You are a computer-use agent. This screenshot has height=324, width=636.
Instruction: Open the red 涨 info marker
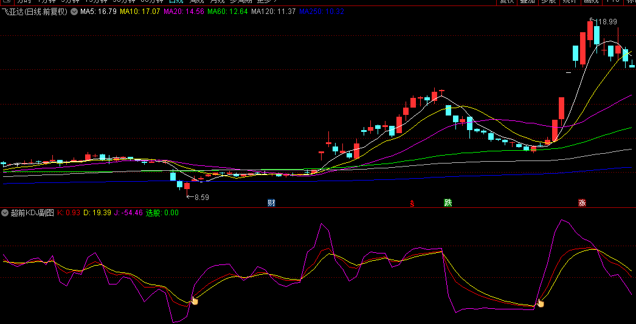(582, 203)
